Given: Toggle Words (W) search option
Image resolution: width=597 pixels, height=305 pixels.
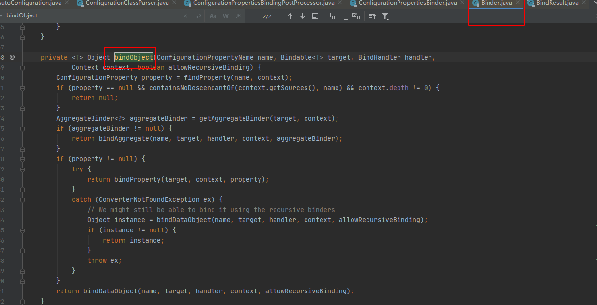Looking at the screenshot, I should click(x=226, y=16).
